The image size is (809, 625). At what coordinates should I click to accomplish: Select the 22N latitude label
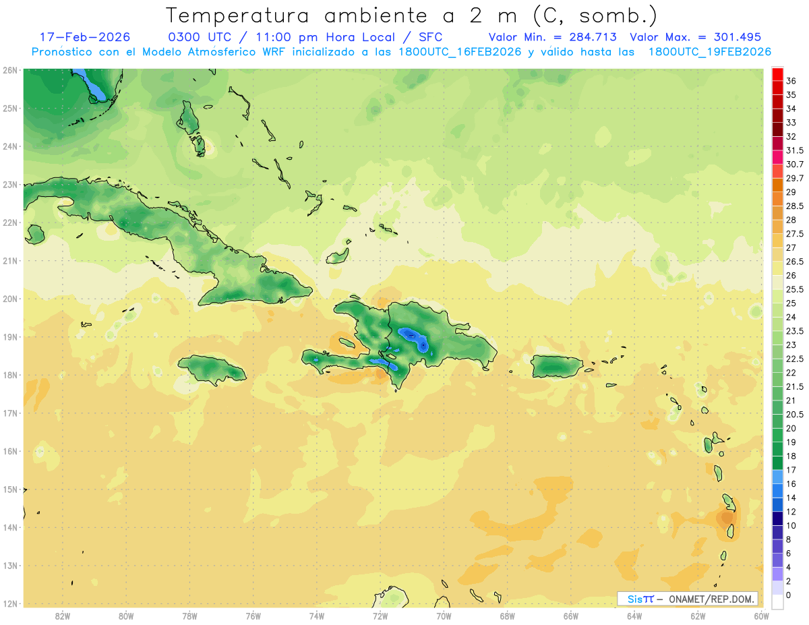(x=9, y=222)
